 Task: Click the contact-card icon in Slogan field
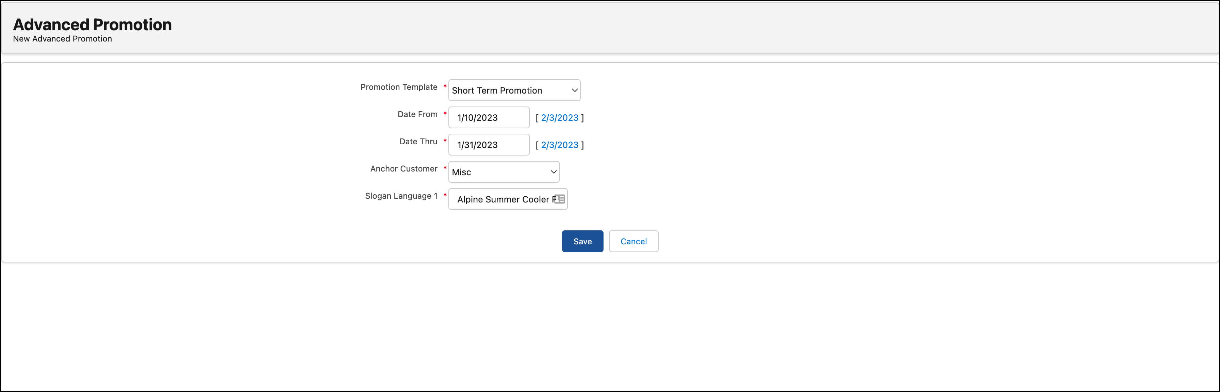(x=559, y=199)
